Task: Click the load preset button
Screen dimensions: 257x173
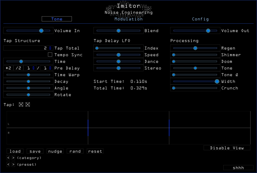Action: coord(15,151)
